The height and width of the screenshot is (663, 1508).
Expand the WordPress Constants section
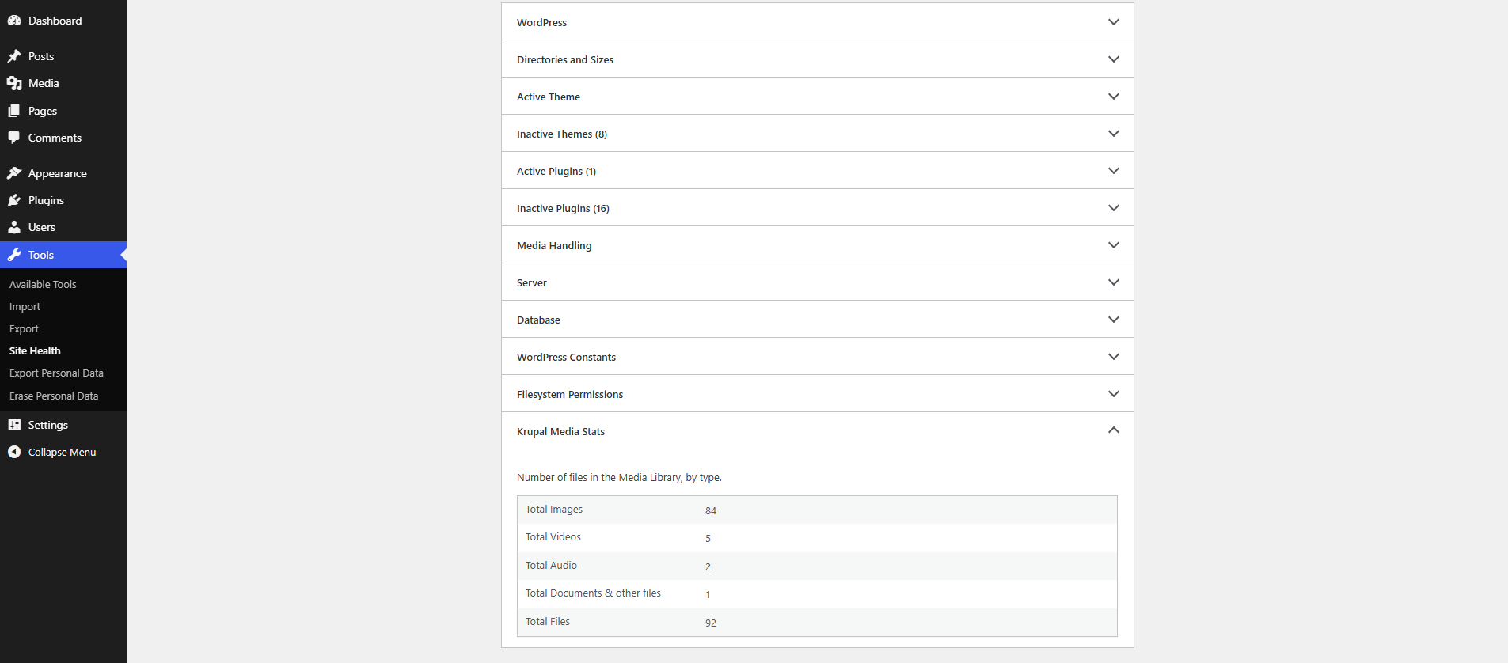coord(818,357)
